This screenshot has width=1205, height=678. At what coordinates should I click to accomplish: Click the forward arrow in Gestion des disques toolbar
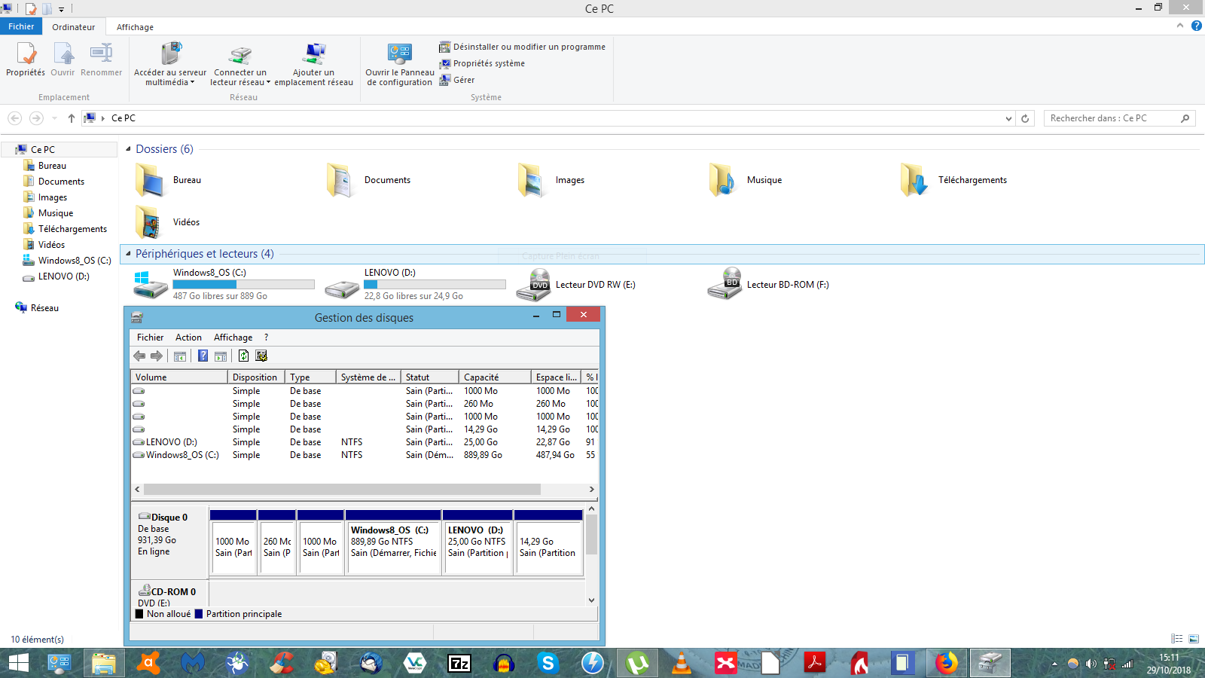tap(157, 356)
